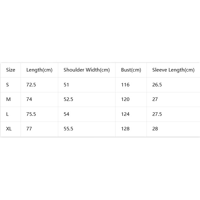
Task: Select the 116 bust value cell
Action: pyautogui.click(x=131, y=85)
